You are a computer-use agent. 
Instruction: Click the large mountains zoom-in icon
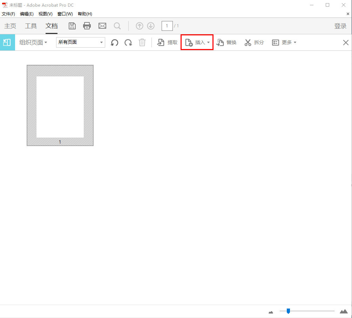pyautogui.click(x=344, y=311)
